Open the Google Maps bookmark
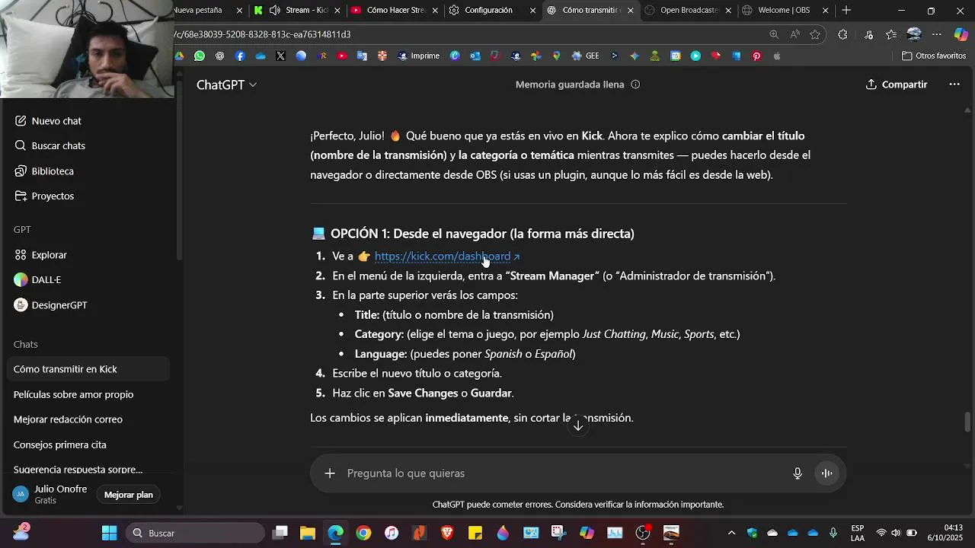975x548 pixels. tap(556, 56)
